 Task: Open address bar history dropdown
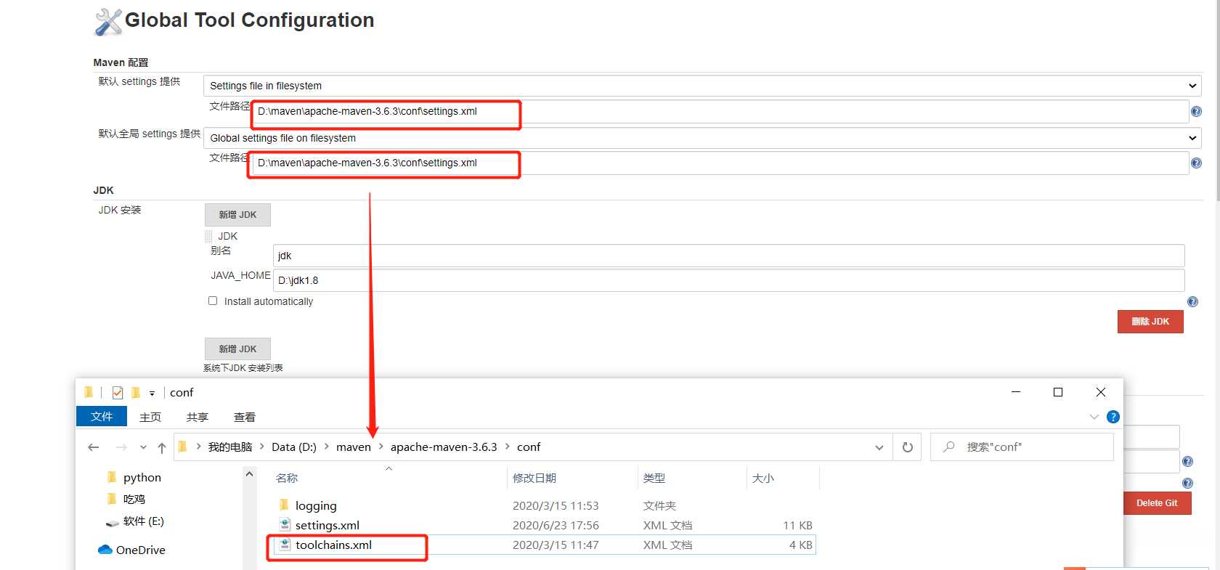pyautogui.click(x=879, y=447)
